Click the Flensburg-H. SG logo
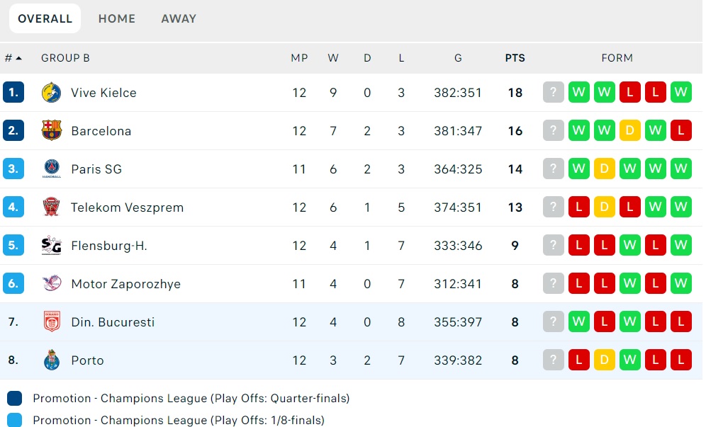This screenshot has width=706, height=427. [x=51, y=246]
